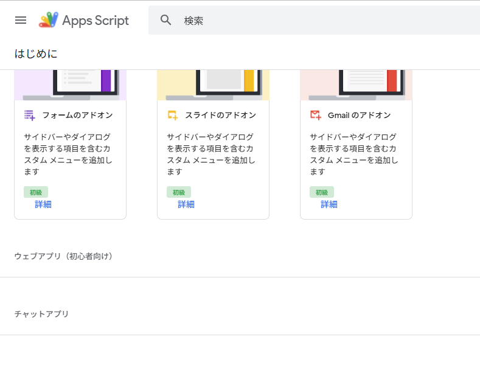Click the purple Forms add-on icon
Image resolution: width=480 pixels, height=390 pixels.
pyautogui.click(x=29, y=115)
